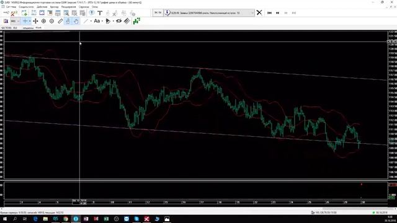The image size is (397, 223).
Task: Open Skype from the taskbar
Action: [x=136, y=219]
